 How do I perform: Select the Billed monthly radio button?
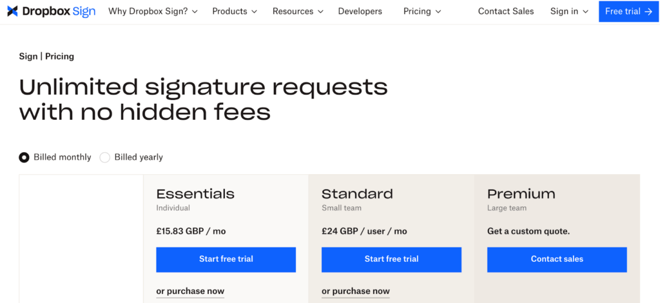(24, 157)
